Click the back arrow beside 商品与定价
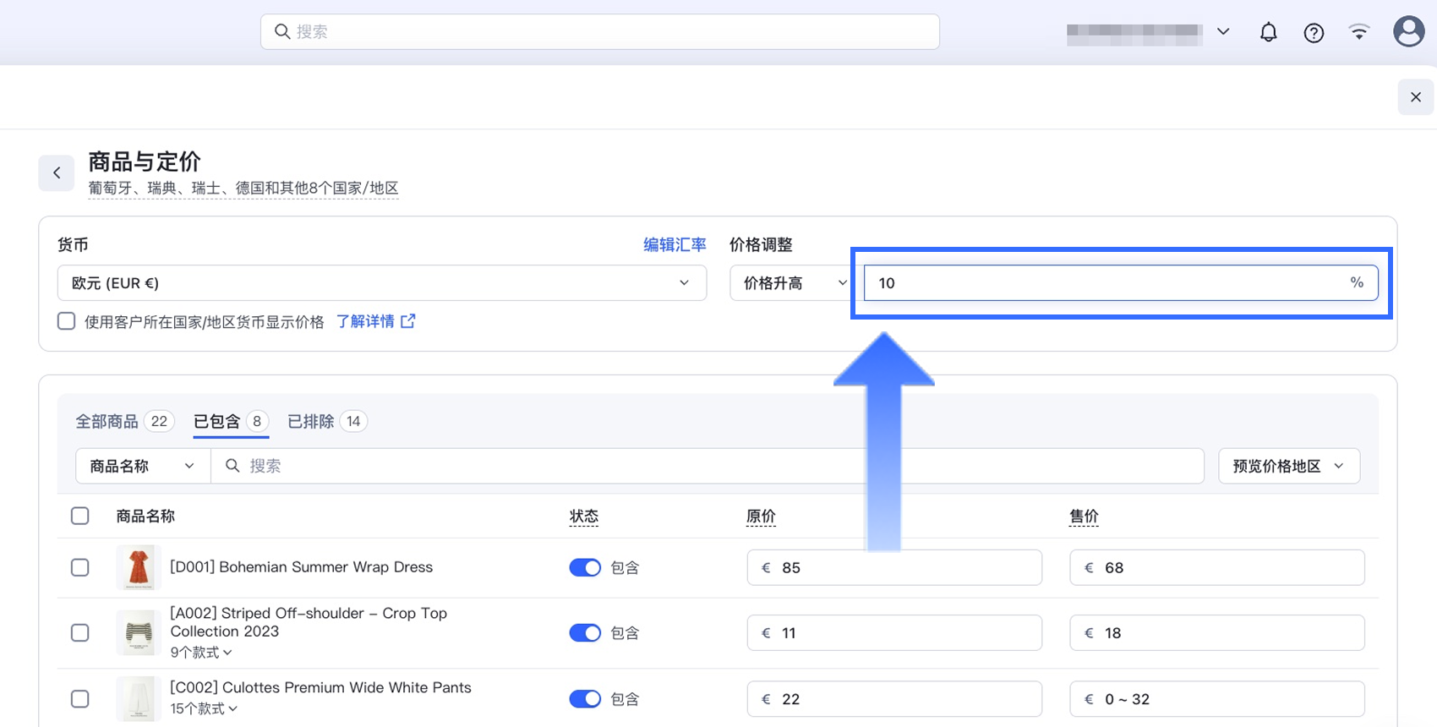Image resolution: width=1437 pixels, height=727 pixels. [x=57, y=173]
